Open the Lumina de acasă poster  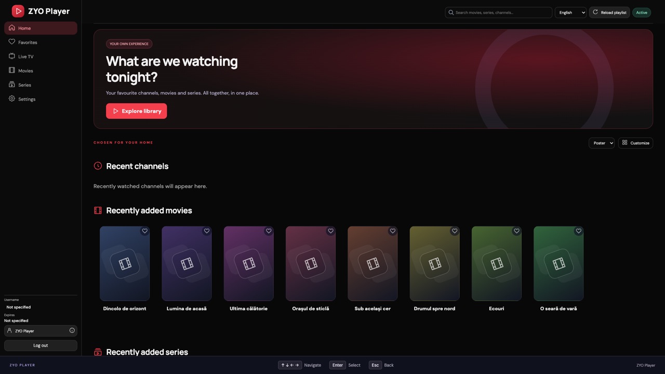click(187, 263)
